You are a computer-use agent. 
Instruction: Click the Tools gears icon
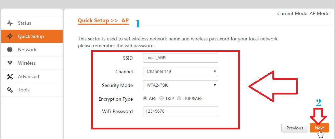10,90
